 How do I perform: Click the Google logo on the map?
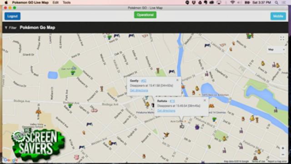click(x=10, y=160)
